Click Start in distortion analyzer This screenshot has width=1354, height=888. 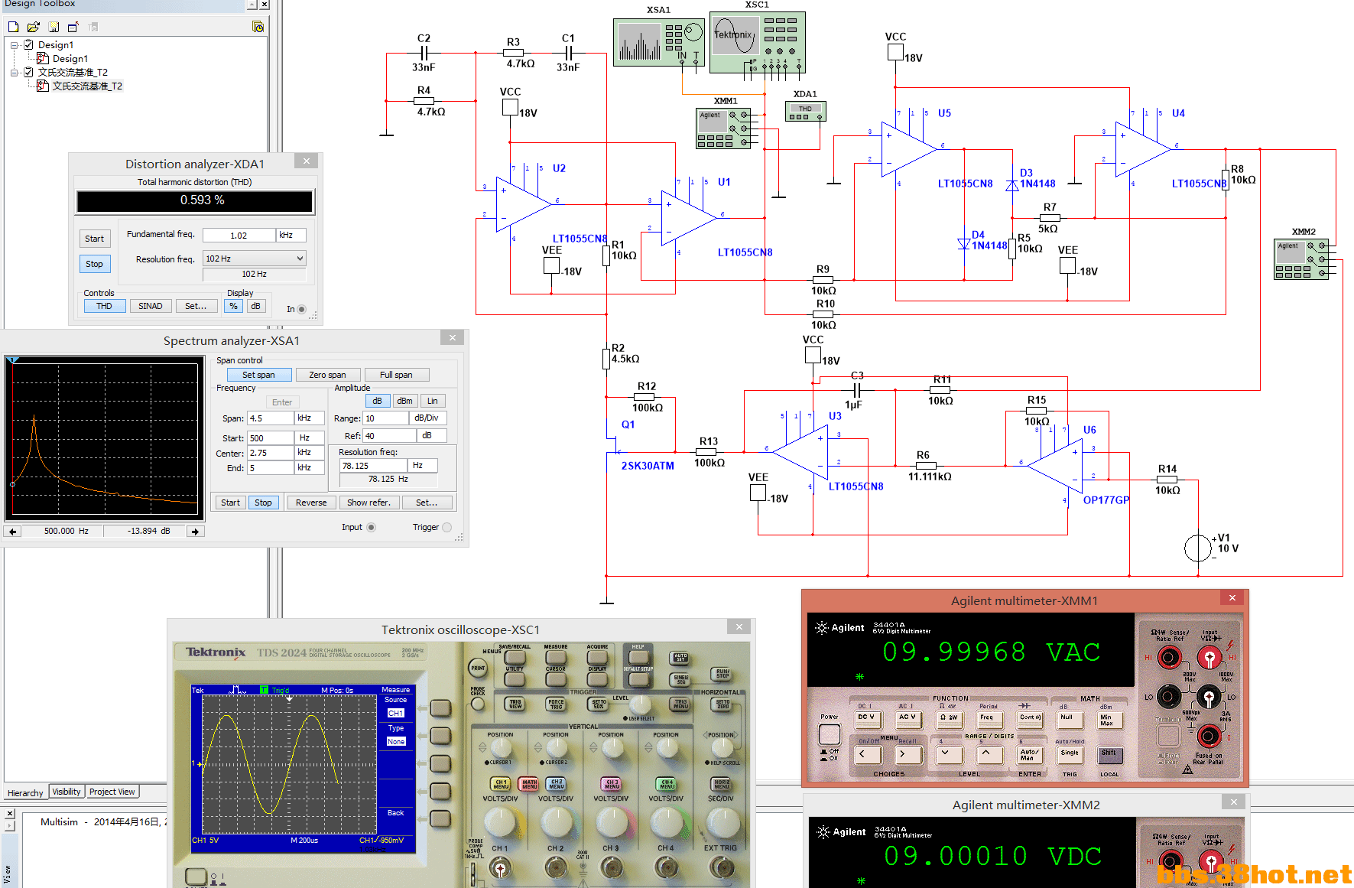95,239
